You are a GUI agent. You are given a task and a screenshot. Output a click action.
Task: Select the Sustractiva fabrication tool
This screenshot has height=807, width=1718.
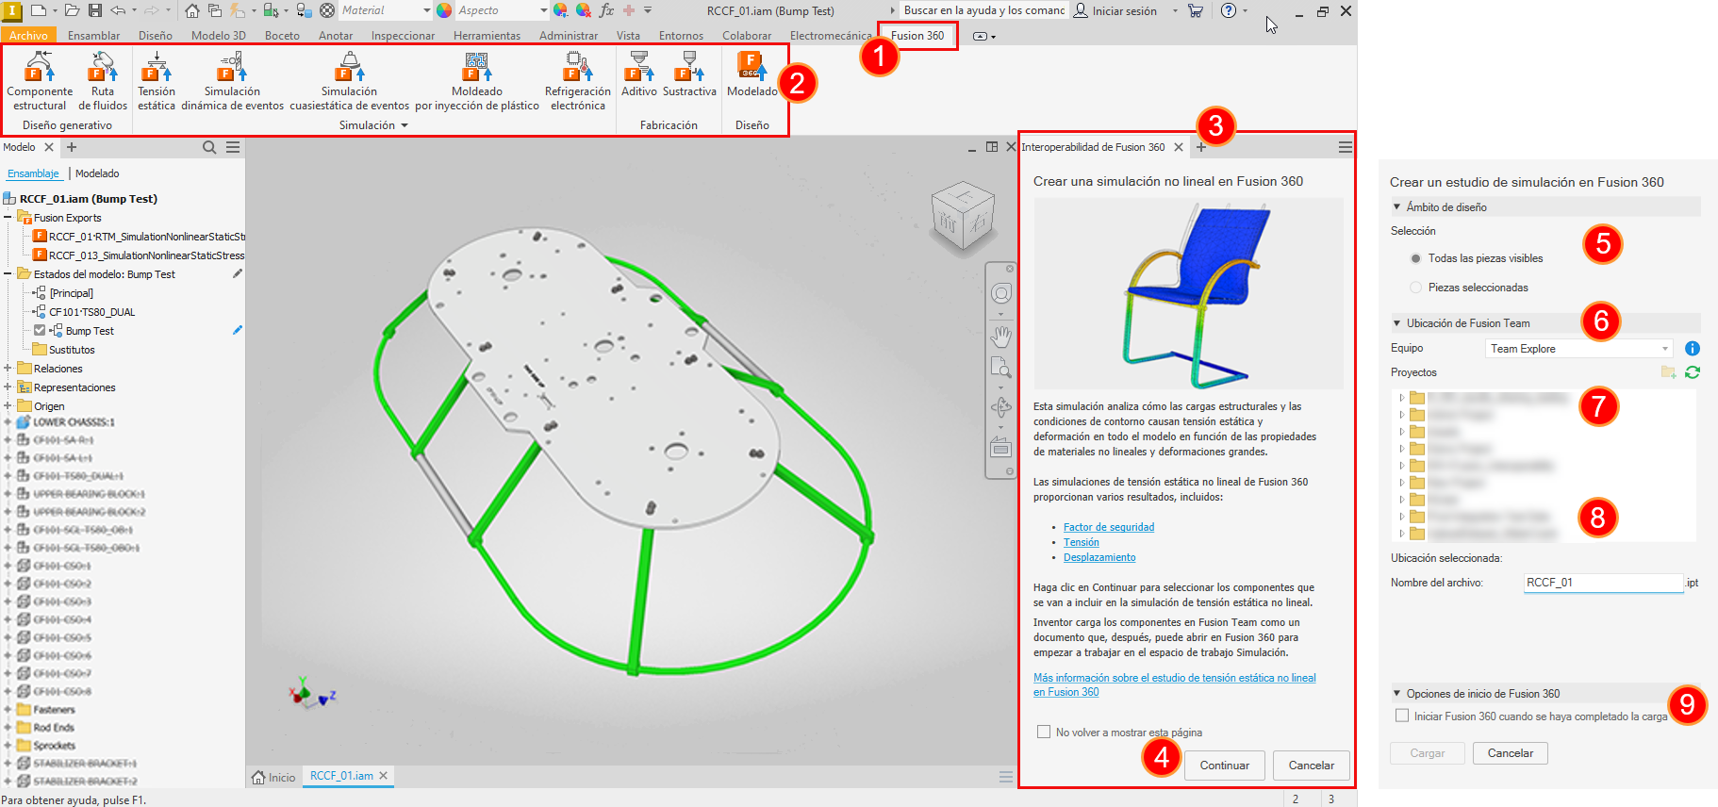(689, 74)
